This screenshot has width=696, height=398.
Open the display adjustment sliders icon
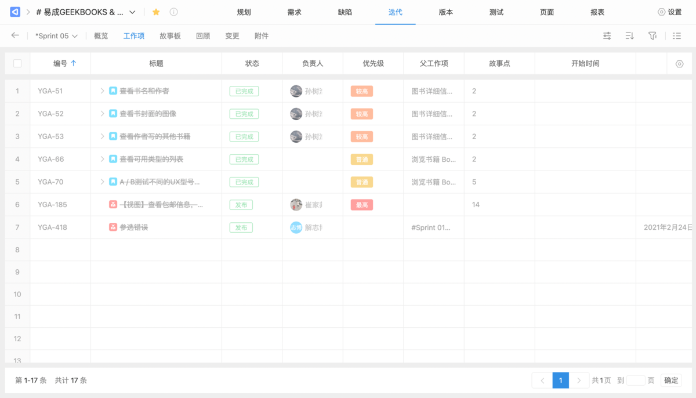coord(607,36)
